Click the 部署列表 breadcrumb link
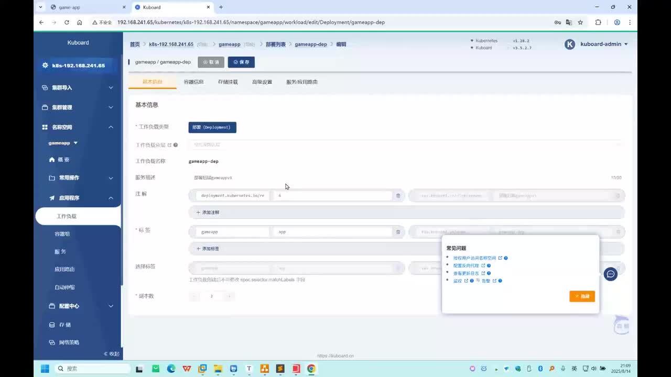The height and width of the screenshot is (377, 671). click(276, 45)
